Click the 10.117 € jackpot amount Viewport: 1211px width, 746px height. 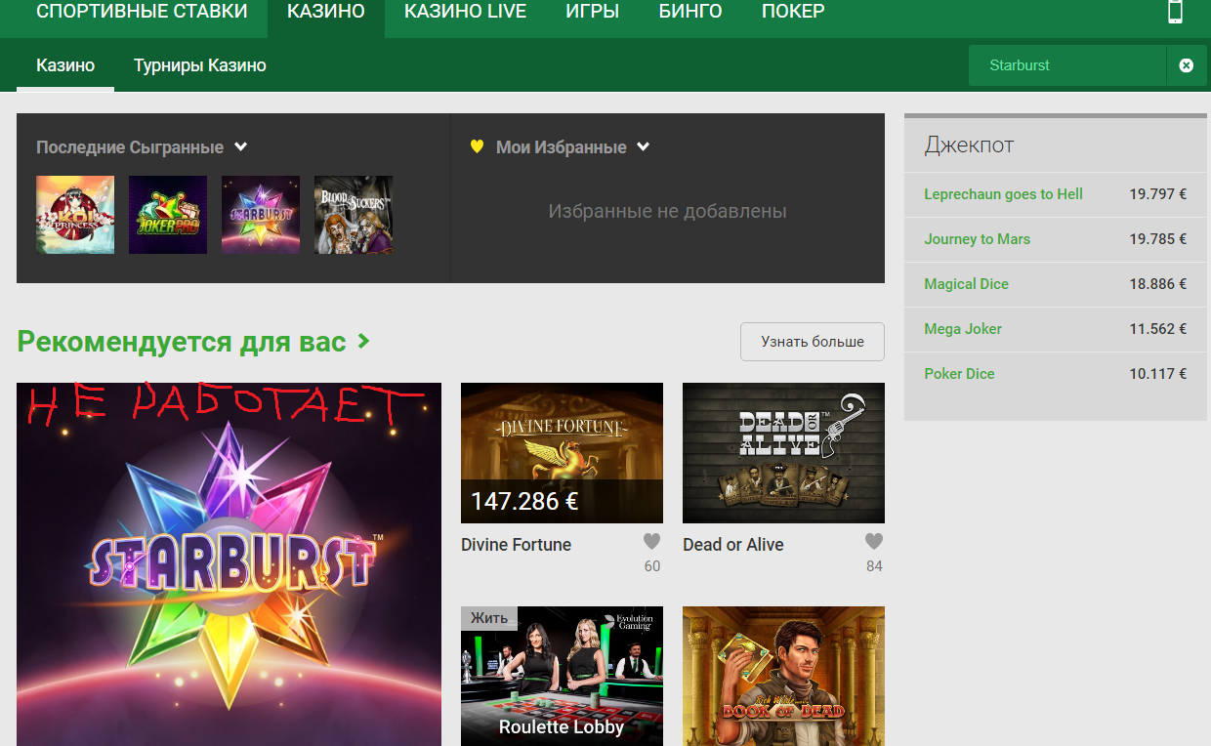tap(1158, 374)
